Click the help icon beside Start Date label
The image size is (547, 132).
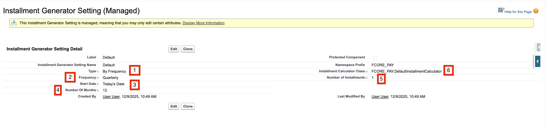point(98,84)
